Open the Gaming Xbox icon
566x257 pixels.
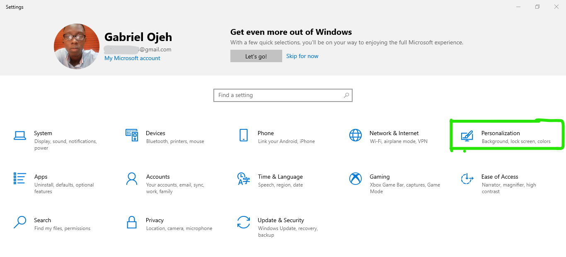click(356, 179)
